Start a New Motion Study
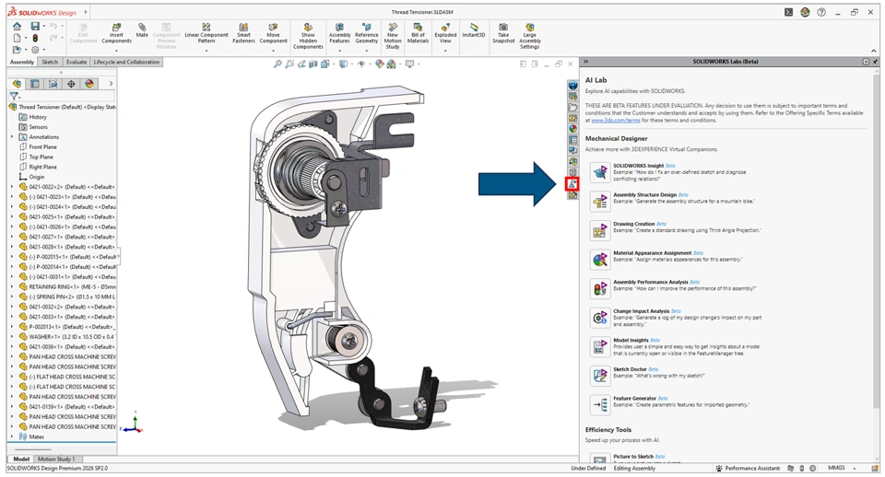This screenshot has height=477, width=885. [393, 36]
